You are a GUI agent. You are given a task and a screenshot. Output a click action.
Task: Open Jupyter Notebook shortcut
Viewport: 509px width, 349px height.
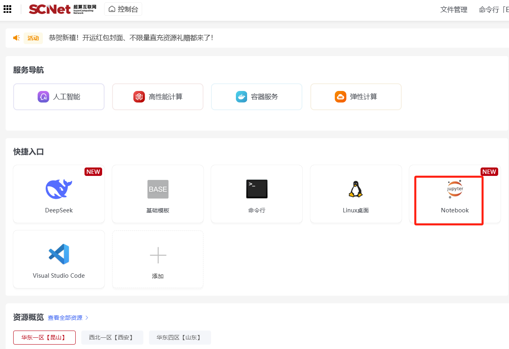pos(455,190)
